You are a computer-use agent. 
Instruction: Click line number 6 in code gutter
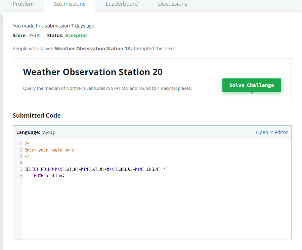coord(20,176)
